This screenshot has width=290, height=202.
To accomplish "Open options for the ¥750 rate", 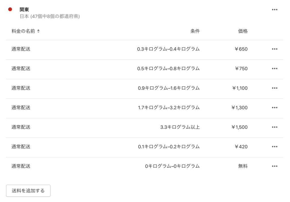I will (x=274, y=69).
